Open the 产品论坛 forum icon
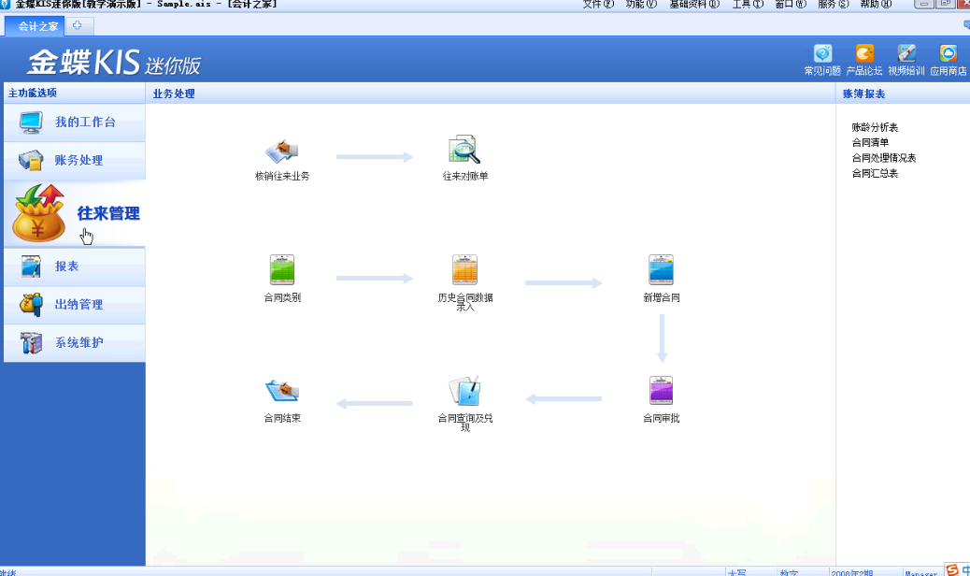Screen dimensions: 970x576 [864, 54]
